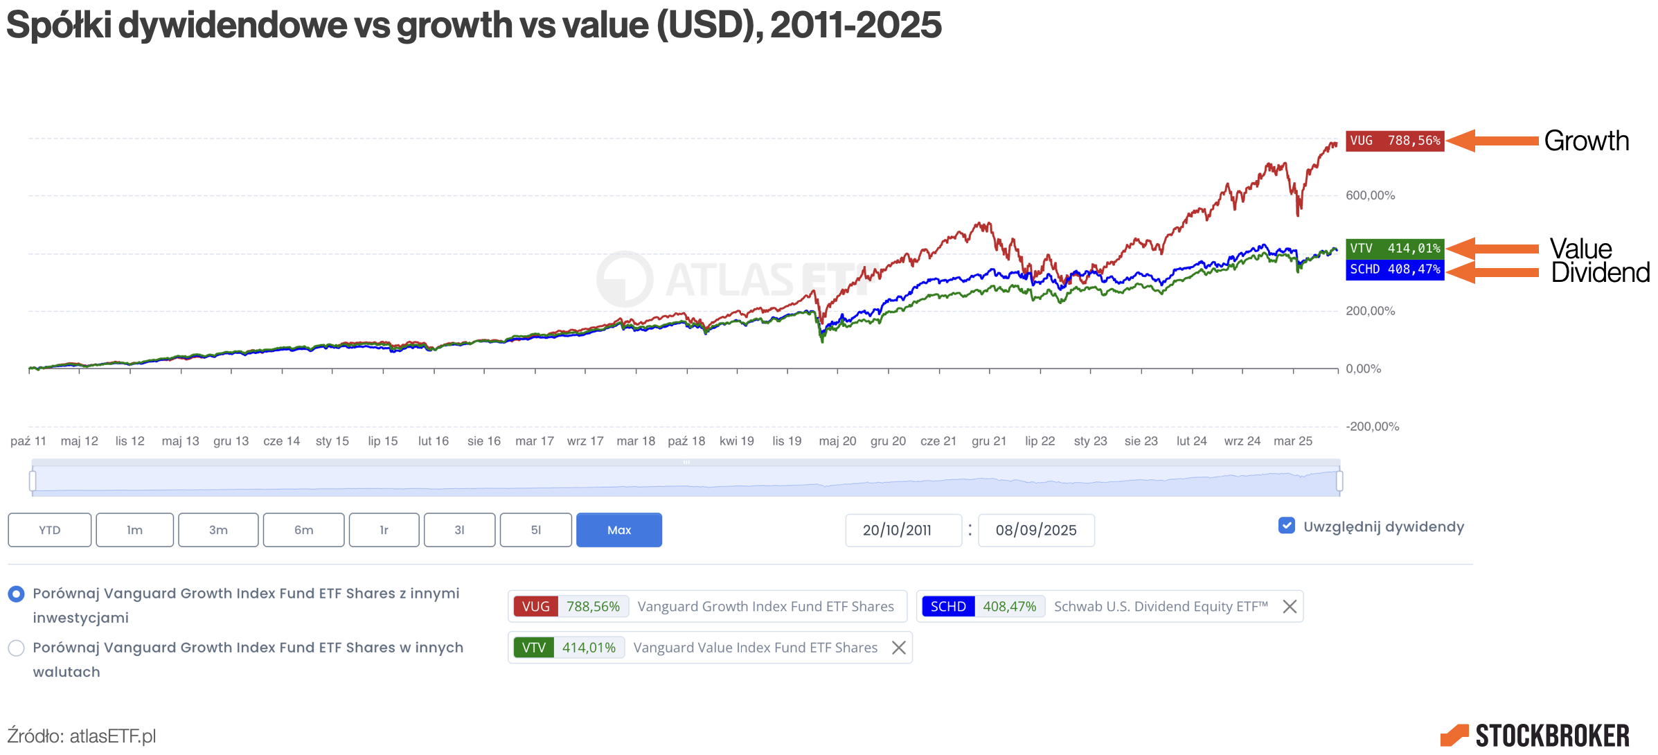Click the Max range button
This screenshot has width=1658, height=755.
(618, 530)
